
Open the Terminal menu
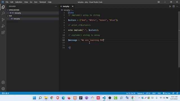coord(42,2)
